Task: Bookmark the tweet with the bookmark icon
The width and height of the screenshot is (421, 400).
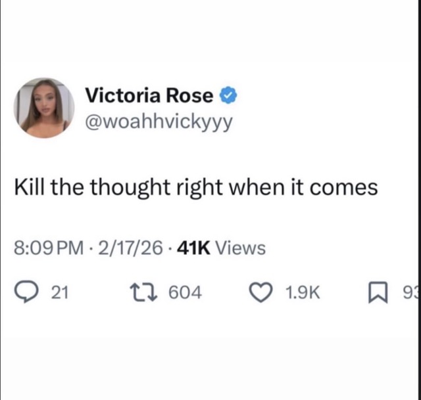Action: pyautogui.click(x=378, y=292)
